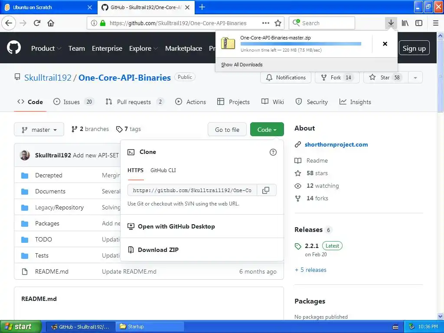Image resolution: width=444 pixels, height=333 pixels.
Task: Open the Actions tab
Action: (x=191, y=102)
